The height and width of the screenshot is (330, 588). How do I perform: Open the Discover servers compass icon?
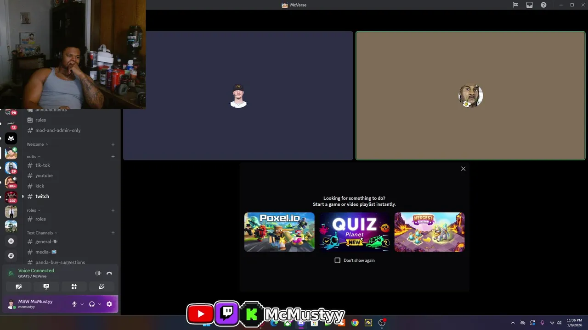pyautogui.click(x=11, y=256)
